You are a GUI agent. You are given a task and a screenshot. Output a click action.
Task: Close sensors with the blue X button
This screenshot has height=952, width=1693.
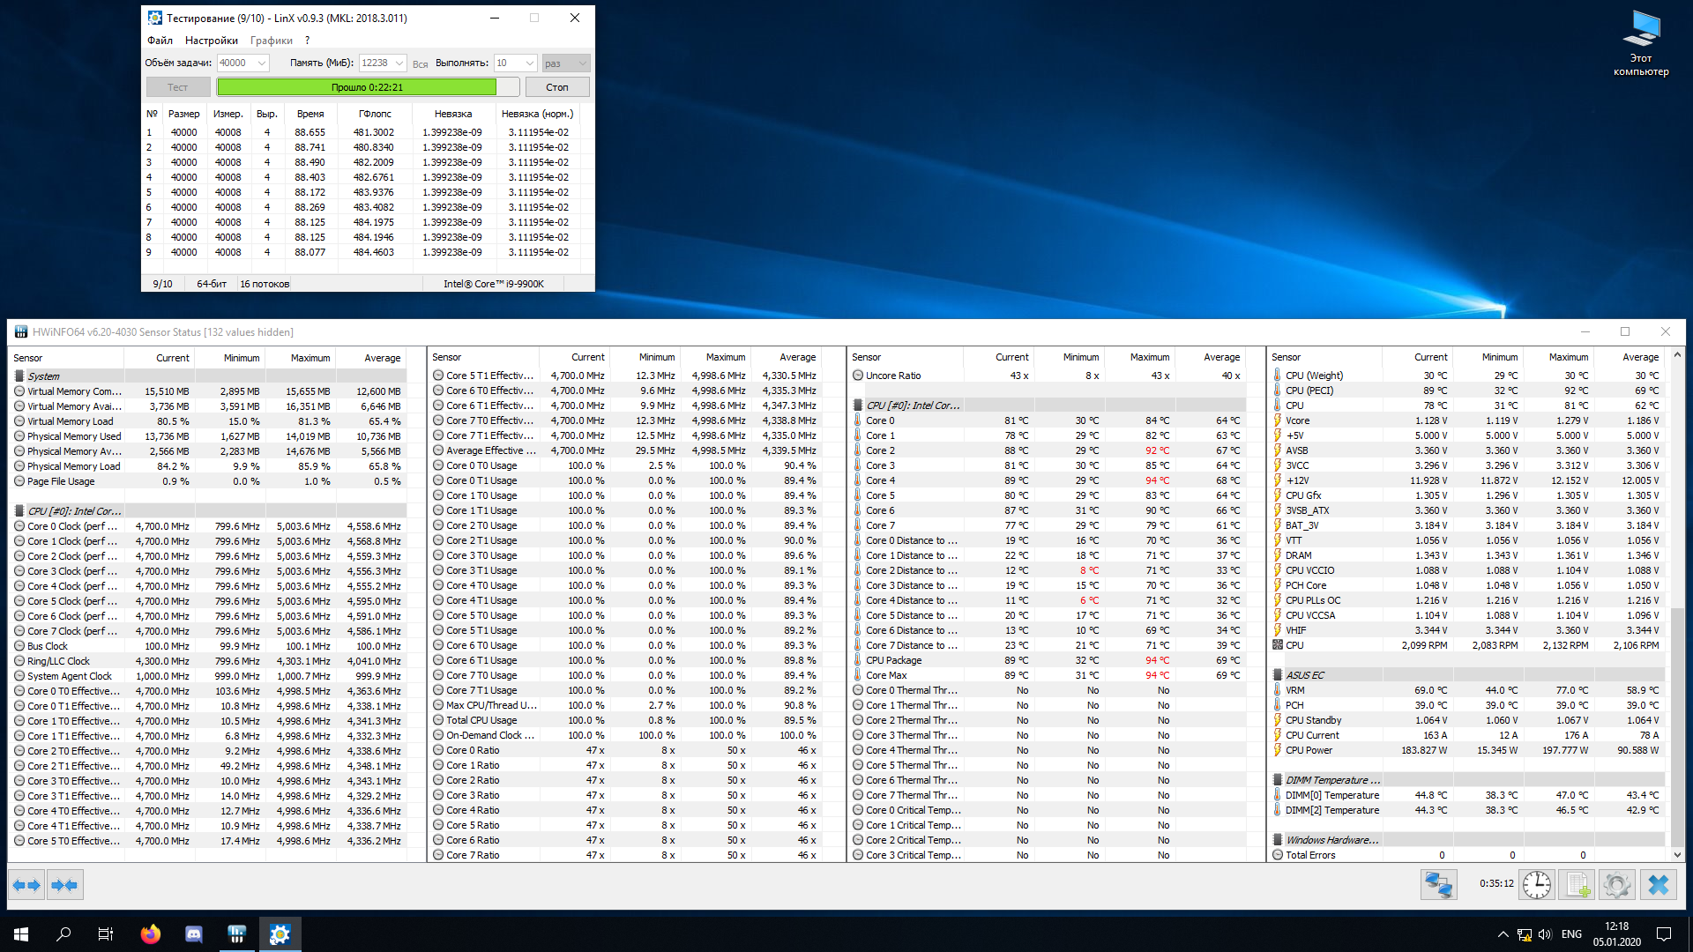pos(1658,884)
